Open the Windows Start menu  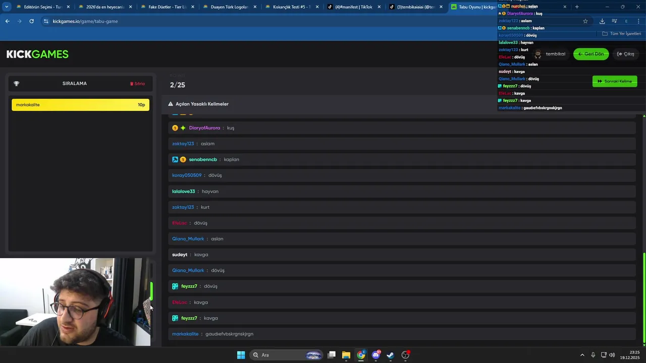point(241,355)
